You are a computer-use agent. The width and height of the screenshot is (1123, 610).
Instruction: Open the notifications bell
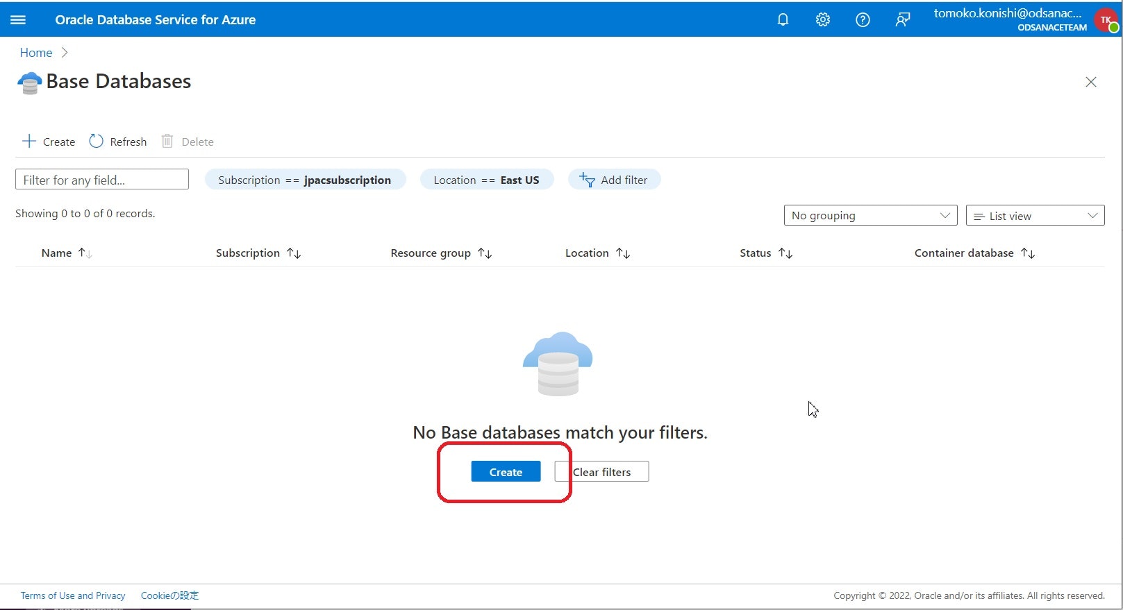point(783,19)
